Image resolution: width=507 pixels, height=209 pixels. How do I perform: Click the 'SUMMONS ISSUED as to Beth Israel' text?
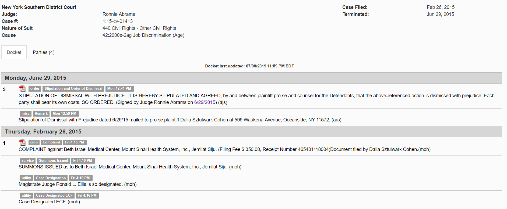pos(130,167)
